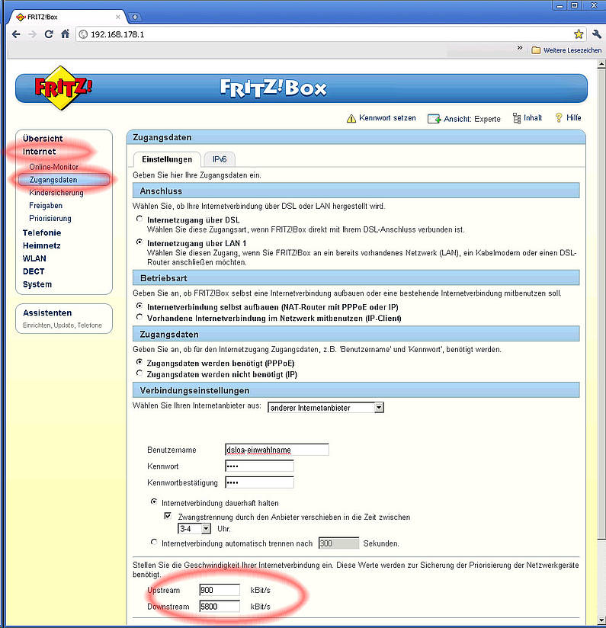Image resolution: width=606 pixels, height=628 pixels.
Task: Open the Telefonie menu
Action: [x=42, y=232]
